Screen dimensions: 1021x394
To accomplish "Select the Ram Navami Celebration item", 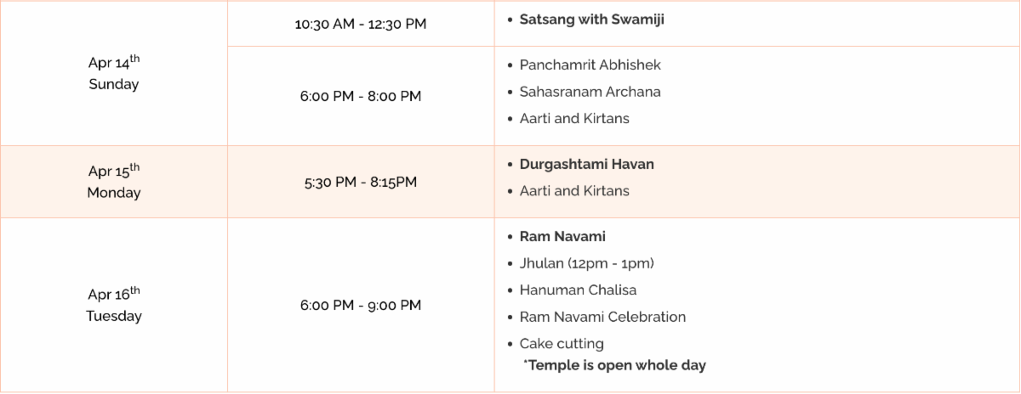I will click(x=602, y=317).
